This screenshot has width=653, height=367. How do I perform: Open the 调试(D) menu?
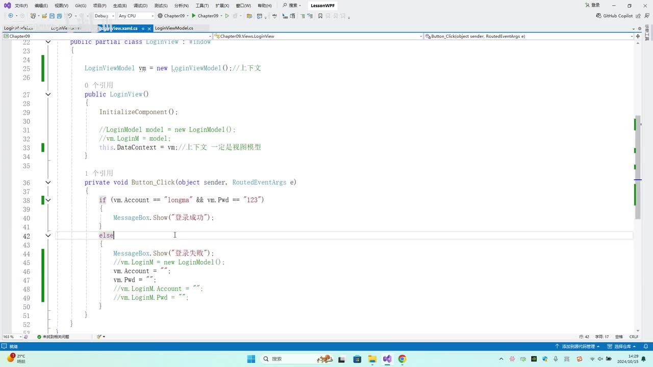coord(140,6)
